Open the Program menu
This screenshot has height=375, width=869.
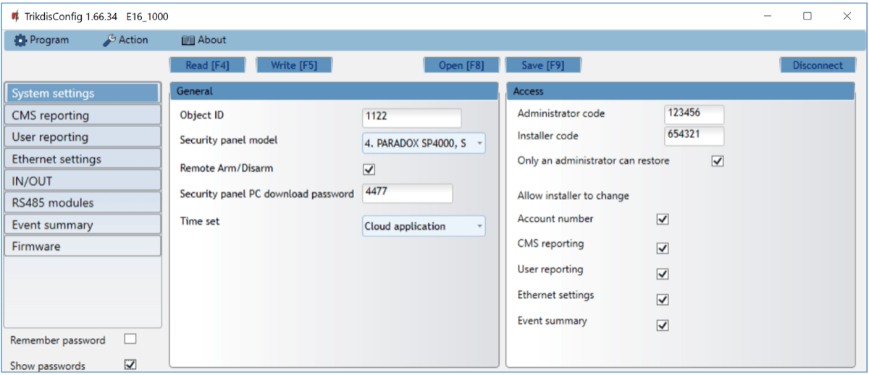click(42, 40)
